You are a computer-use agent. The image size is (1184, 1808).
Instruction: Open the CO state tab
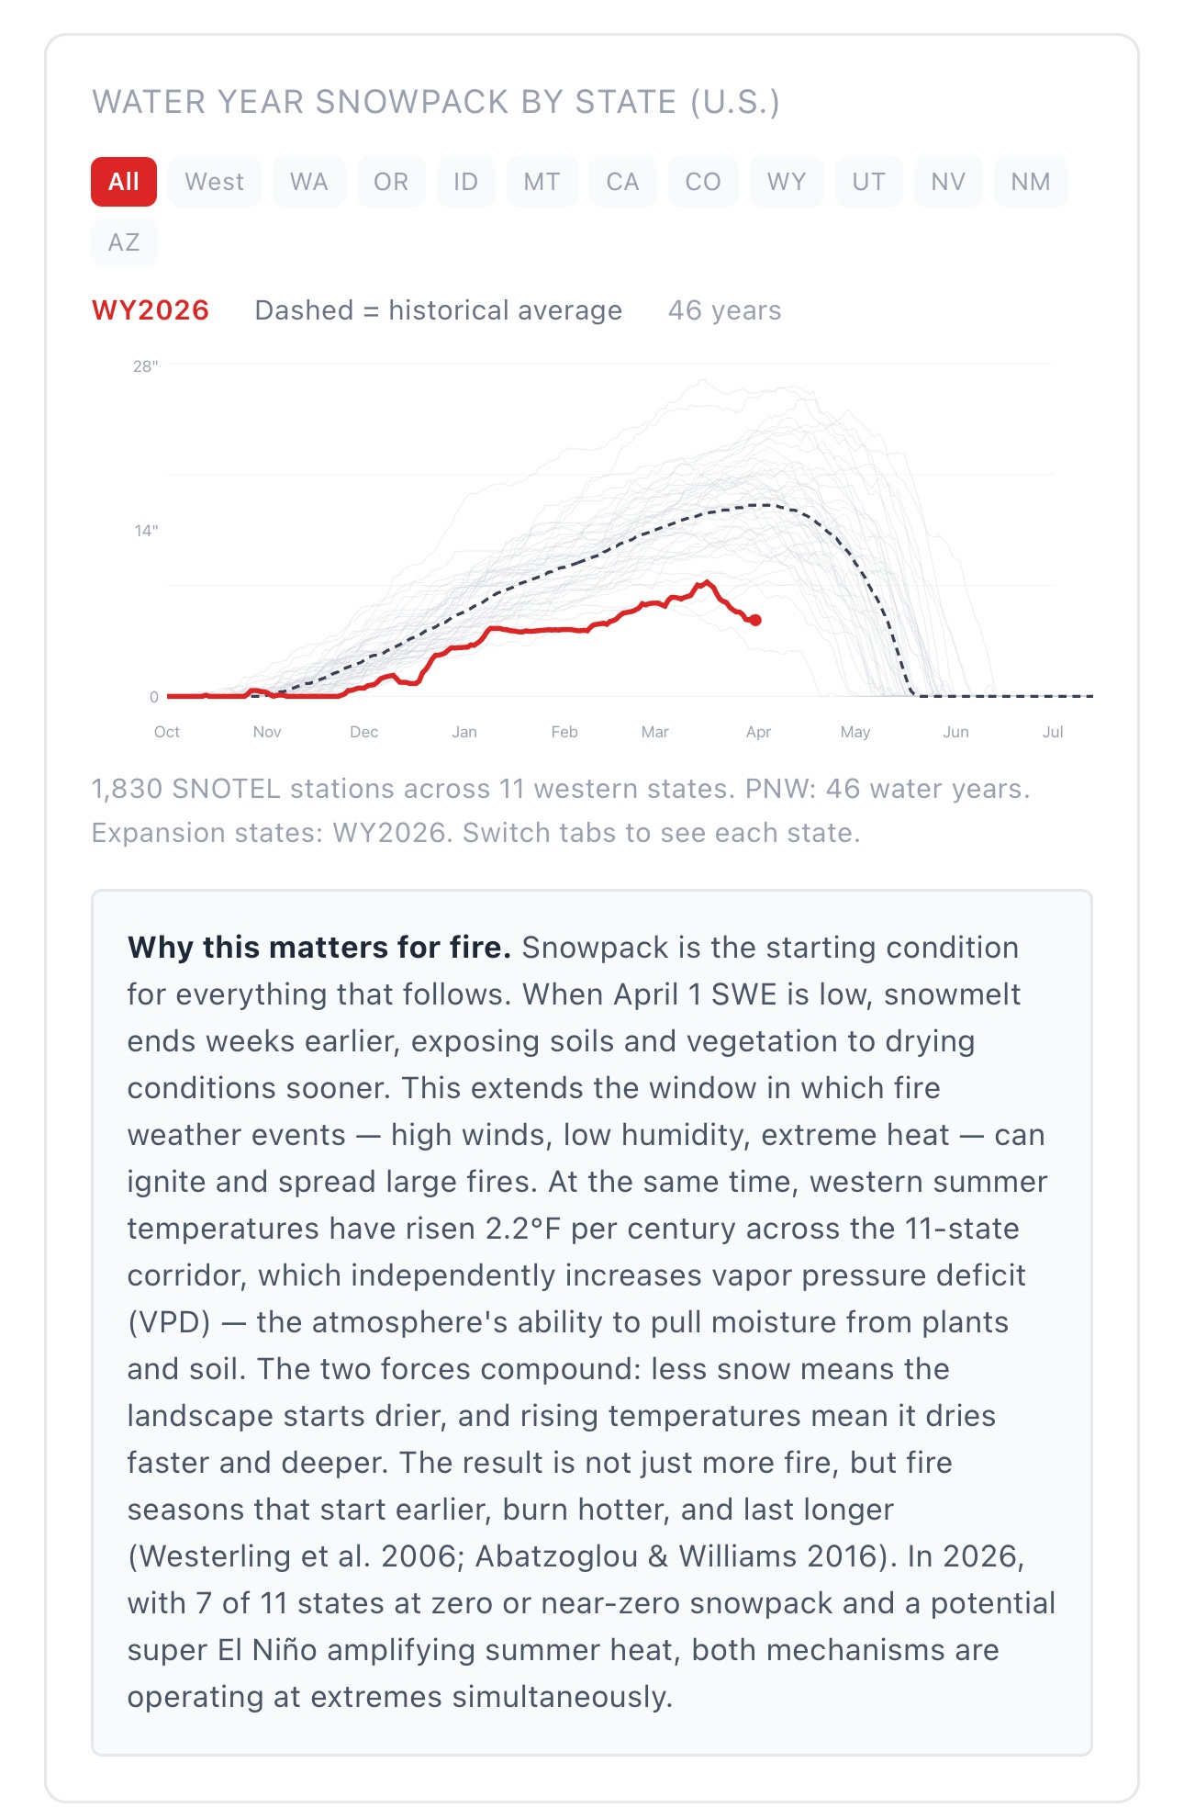pos(703,182)
